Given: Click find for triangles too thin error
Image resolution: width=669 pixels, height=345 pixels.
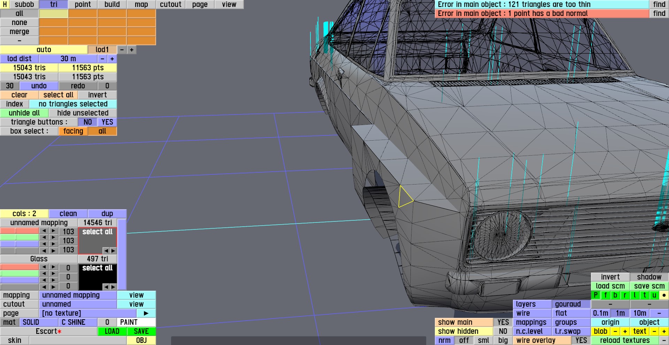Looking at the screenshot, I should [x=659, y=5].
